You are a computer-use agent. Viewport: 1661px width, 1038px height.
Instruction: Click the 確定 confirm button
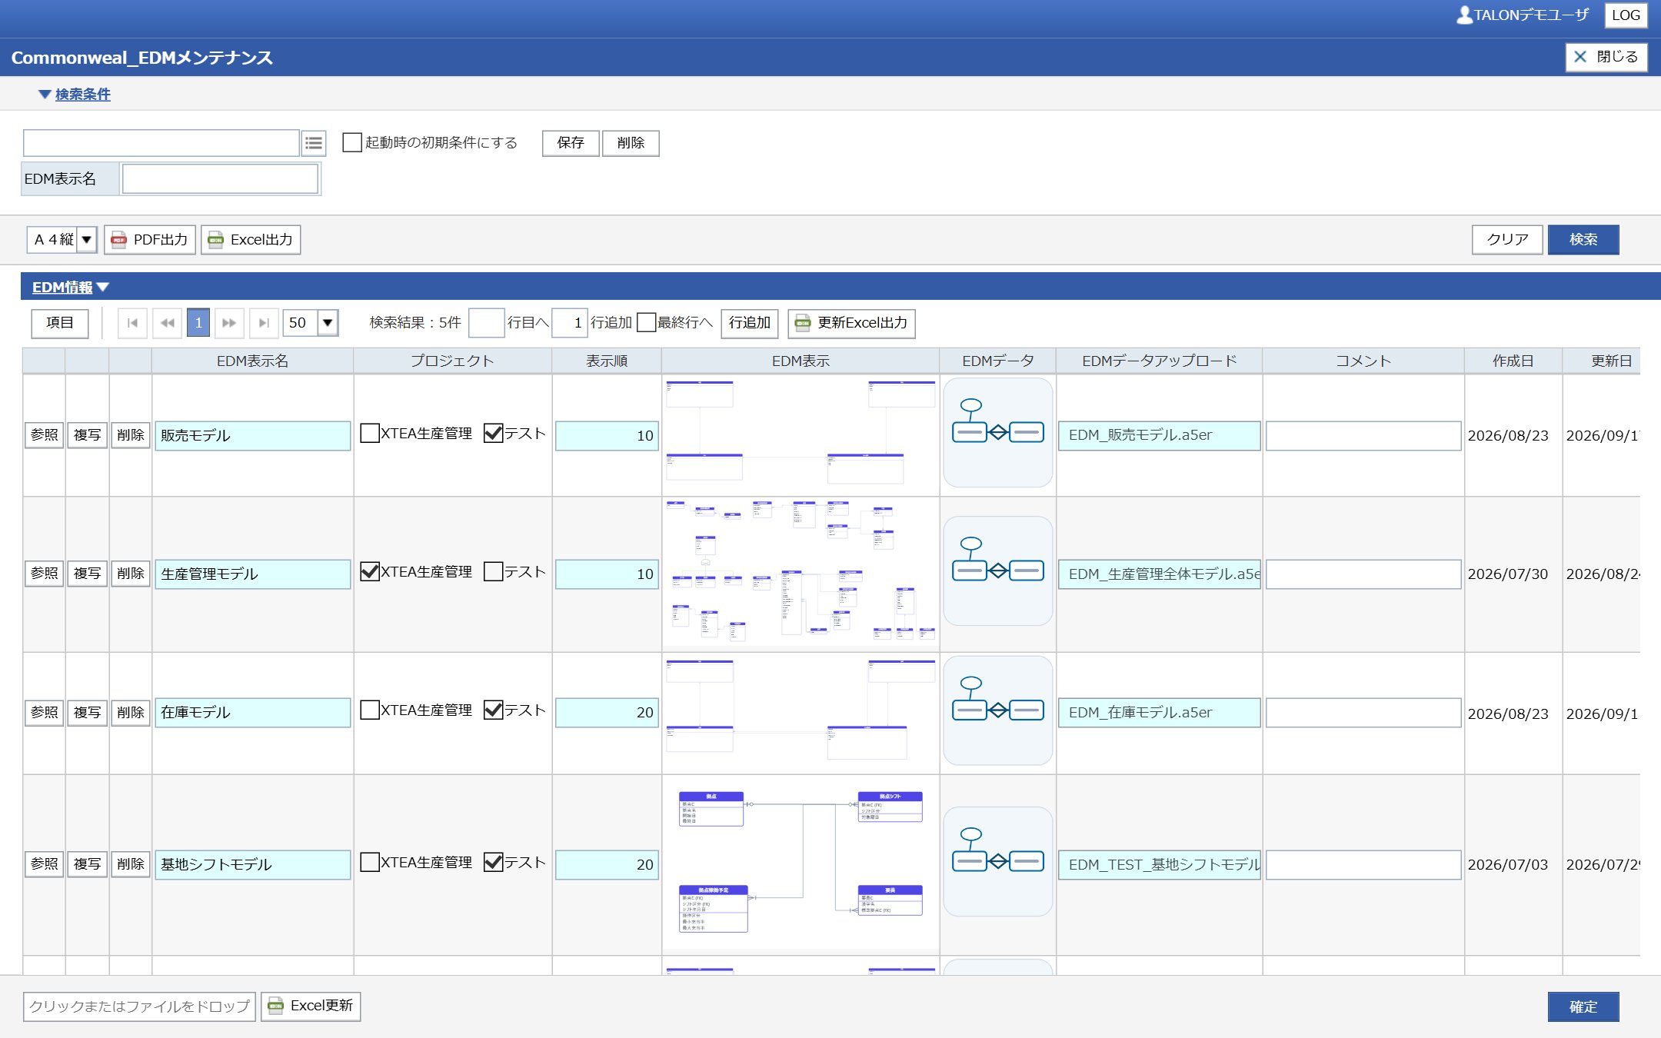pyautogui.click(x=1583, y=1006)
